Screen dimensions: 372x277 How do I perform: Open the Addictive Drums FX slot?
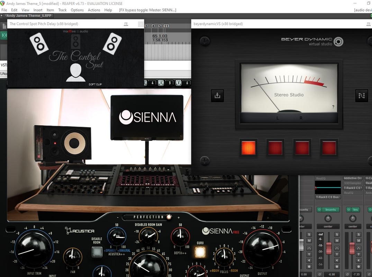[x=353, y=178]
